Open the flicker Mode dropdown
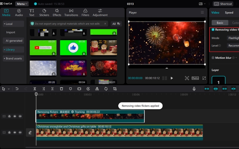The image size is (239, 149). [x=233, y=38]
